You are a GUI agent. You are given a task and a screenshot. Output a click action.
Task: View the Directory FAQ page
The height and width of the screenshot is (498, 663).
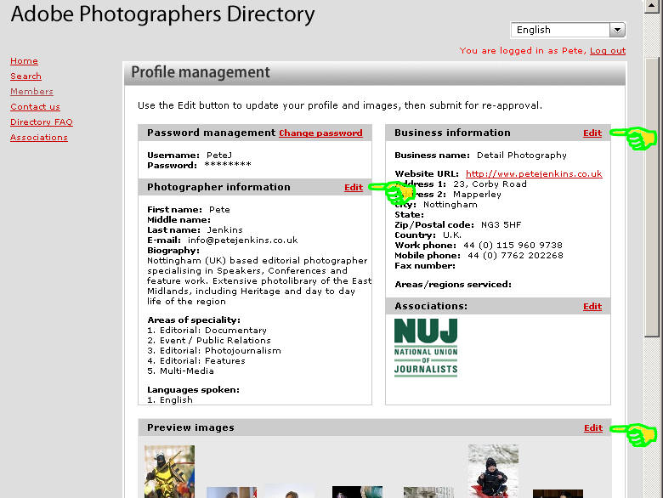[x=42, y=122]
